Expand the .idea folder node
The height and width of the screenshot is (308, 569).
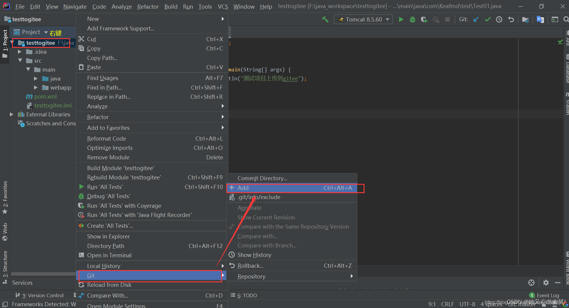pyautogui.click(x=20, y=52)
